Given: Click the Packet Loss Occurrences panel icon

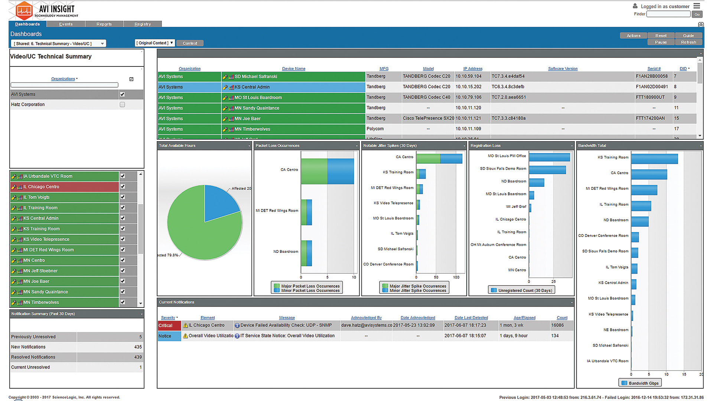Looking at the screenshot, I should pyautogui.click(x=355, y=146).
